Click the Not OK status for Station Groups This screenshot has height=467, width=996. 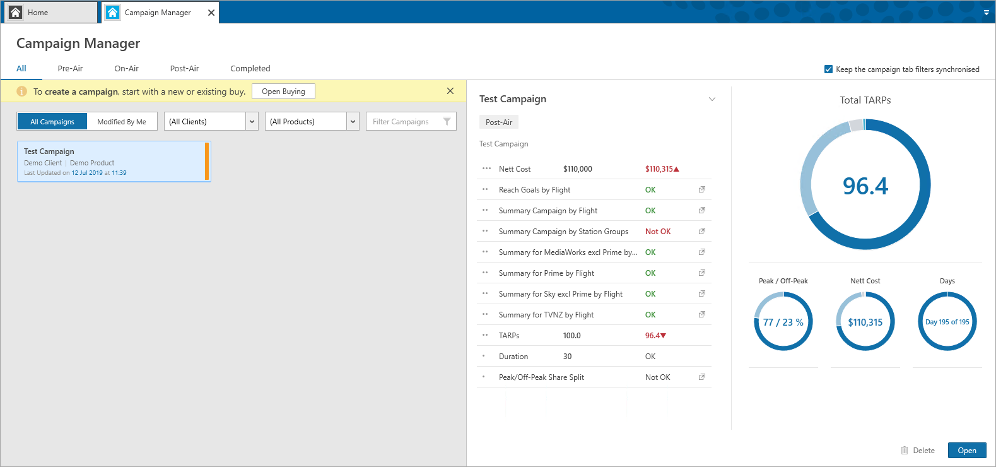tap(658, 232)
